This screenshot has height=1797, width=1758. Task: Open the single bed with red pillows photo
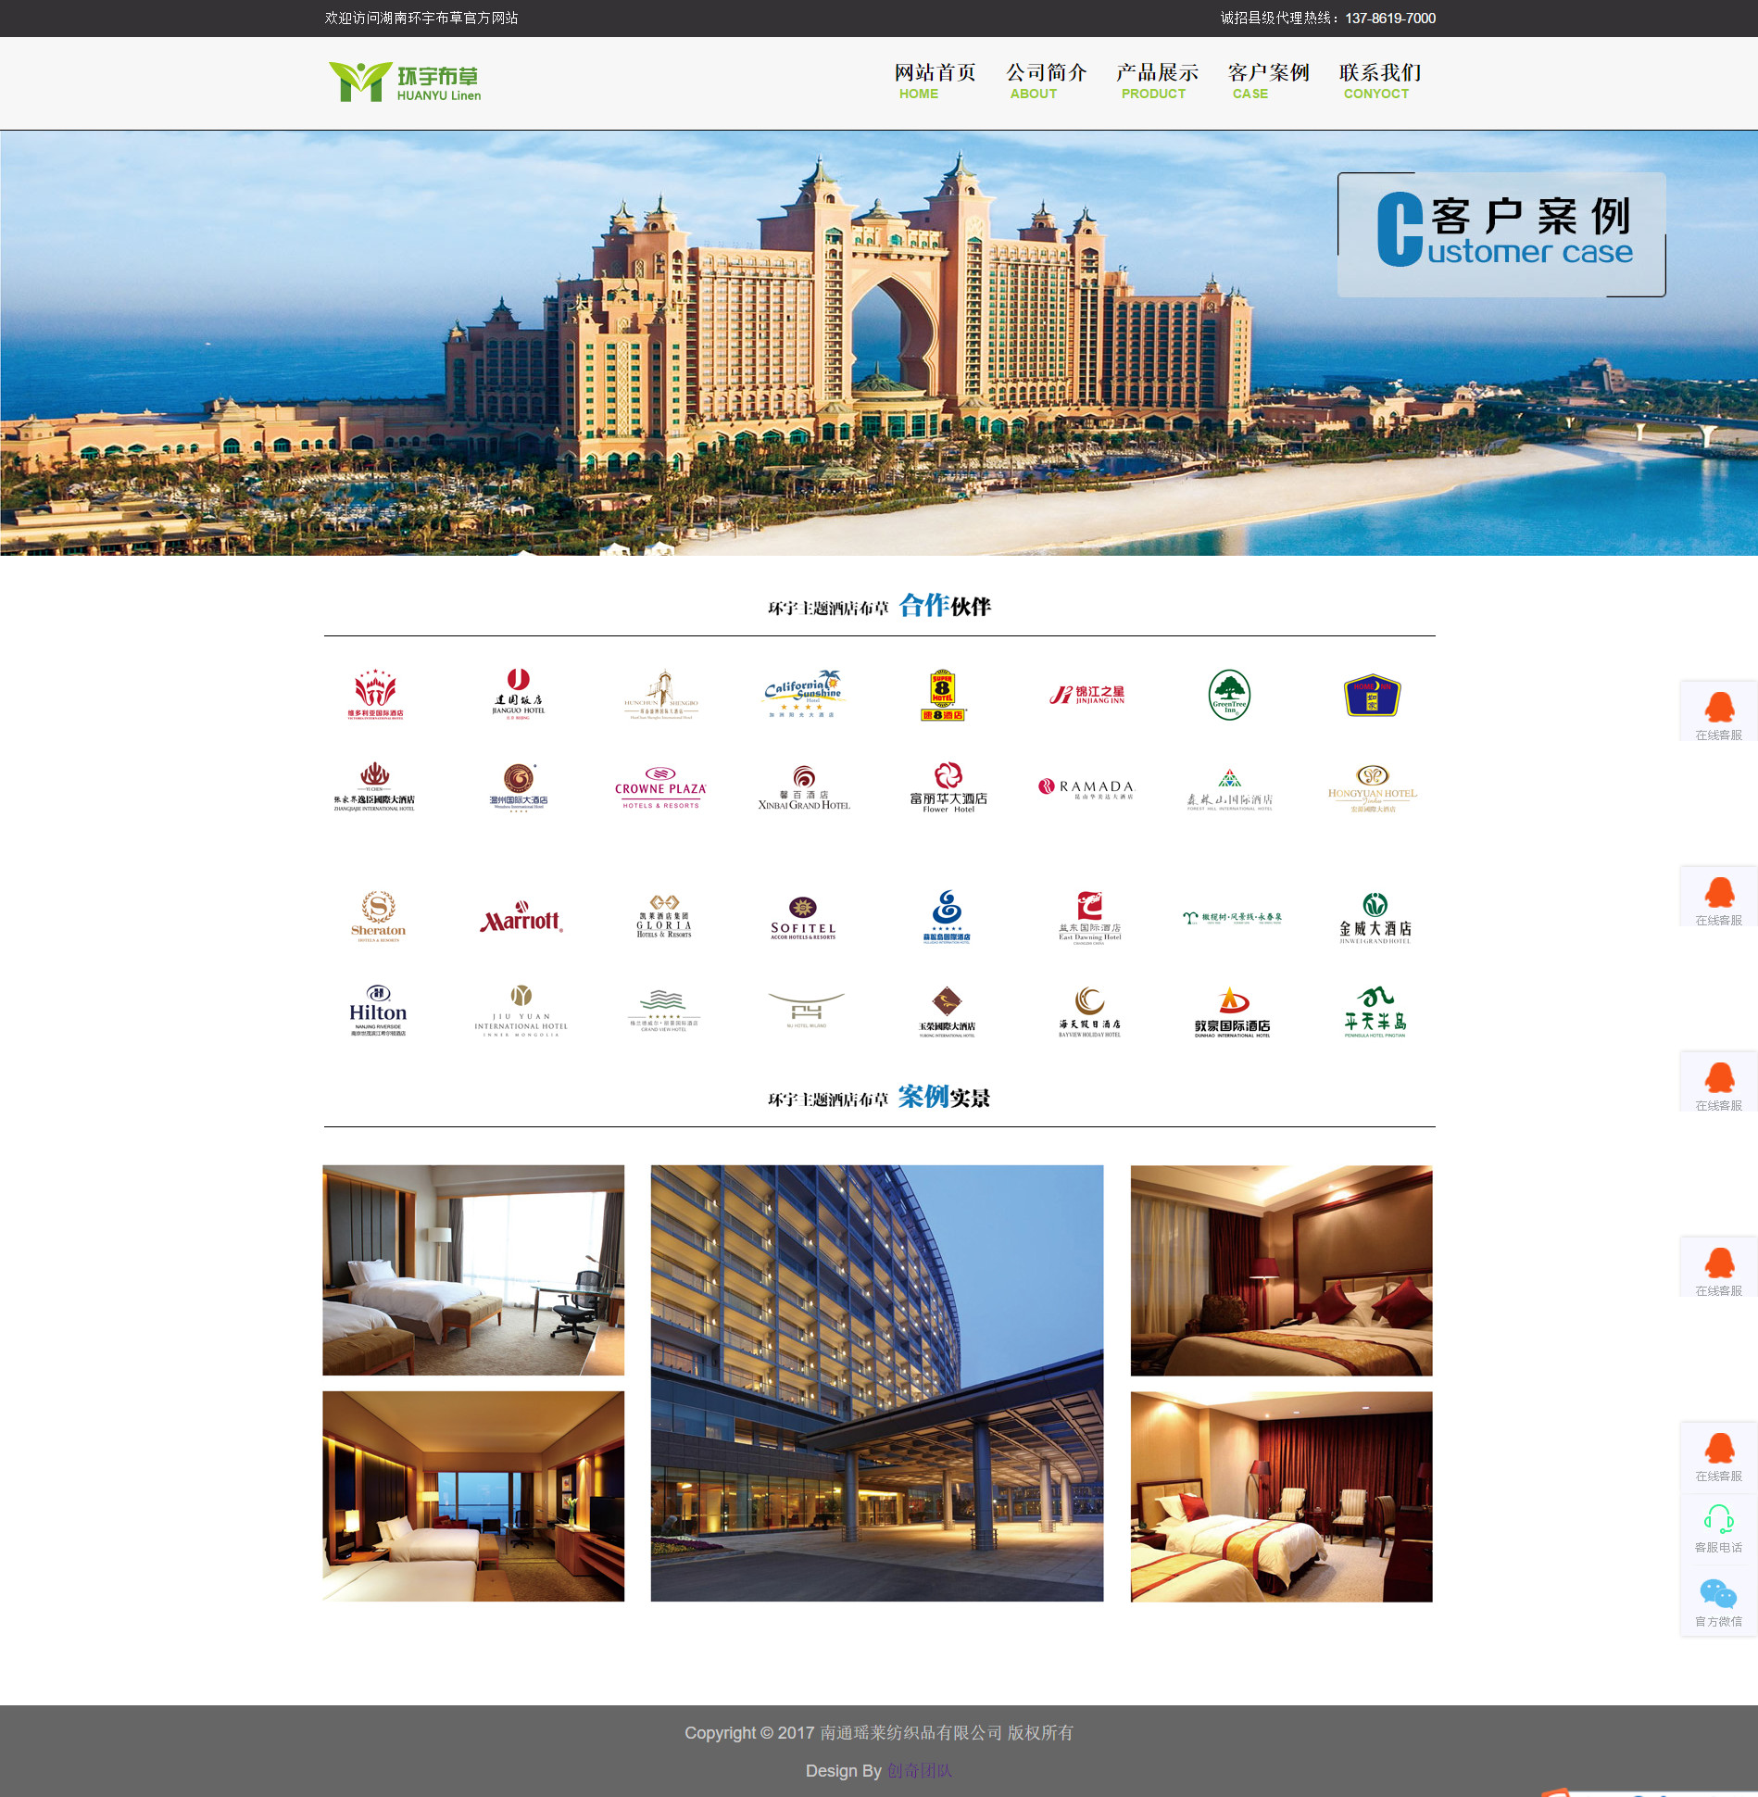coord(1281,1270)
